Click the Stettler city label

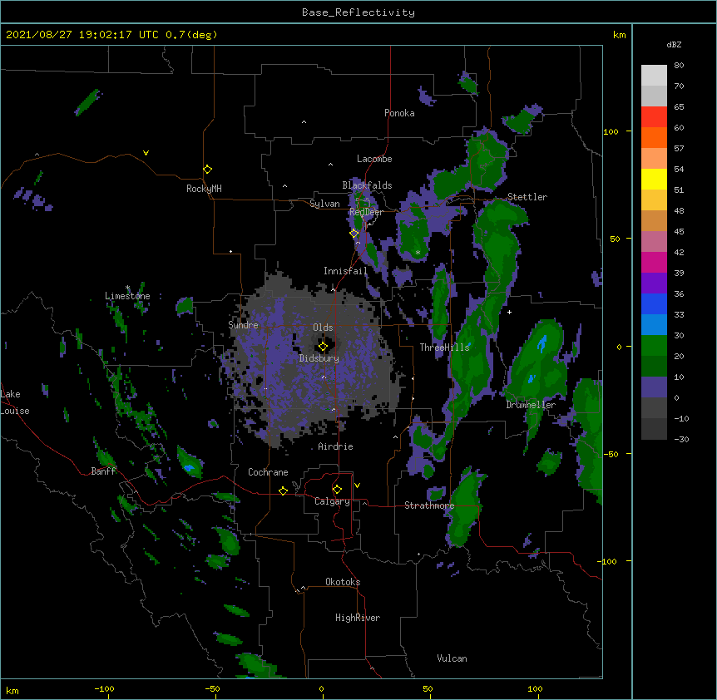point(527,197)
